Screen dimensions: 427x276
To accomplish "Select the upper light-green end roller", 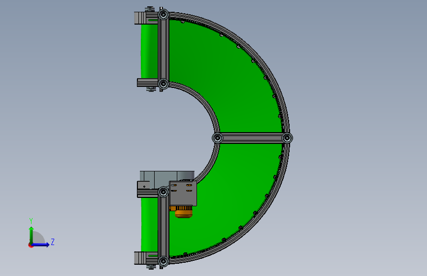I will [x=149, y=52].
